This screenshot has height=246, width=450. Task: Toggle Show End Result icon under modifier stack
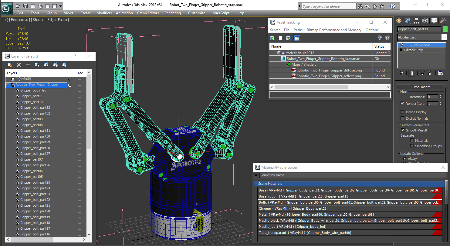coord(412,73)
